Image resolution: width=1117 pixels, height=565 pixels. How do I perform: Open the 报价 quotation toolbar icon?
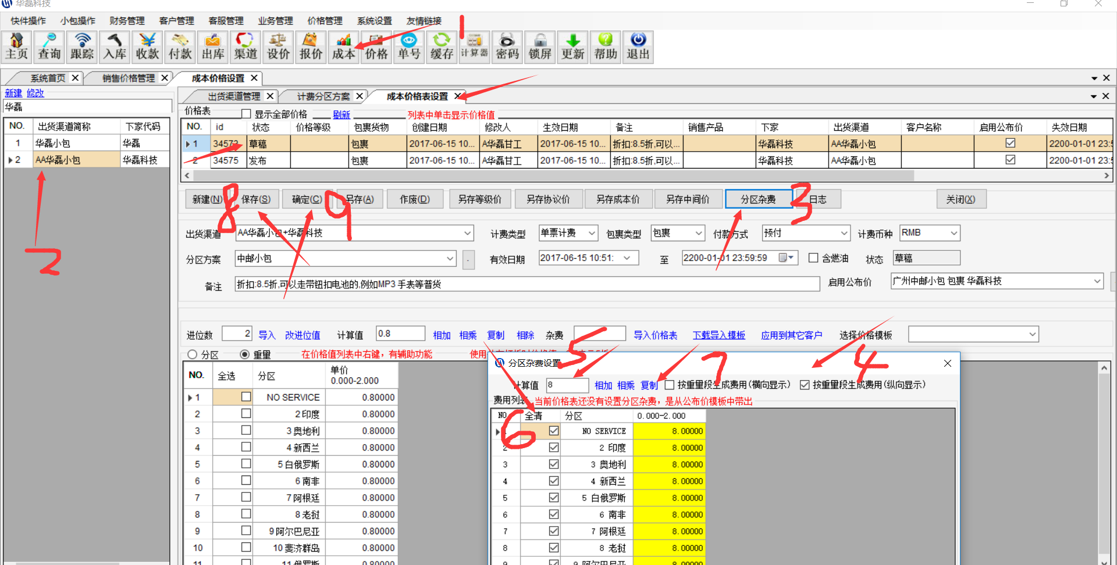[x=311, y=47]
